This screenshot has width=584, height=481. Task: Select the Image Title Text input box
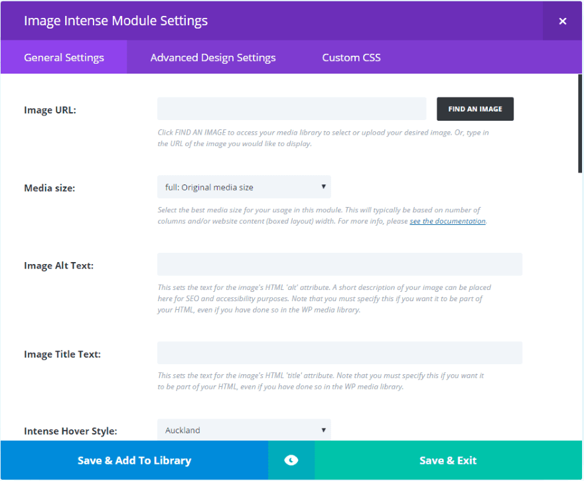tap(339, 353)
